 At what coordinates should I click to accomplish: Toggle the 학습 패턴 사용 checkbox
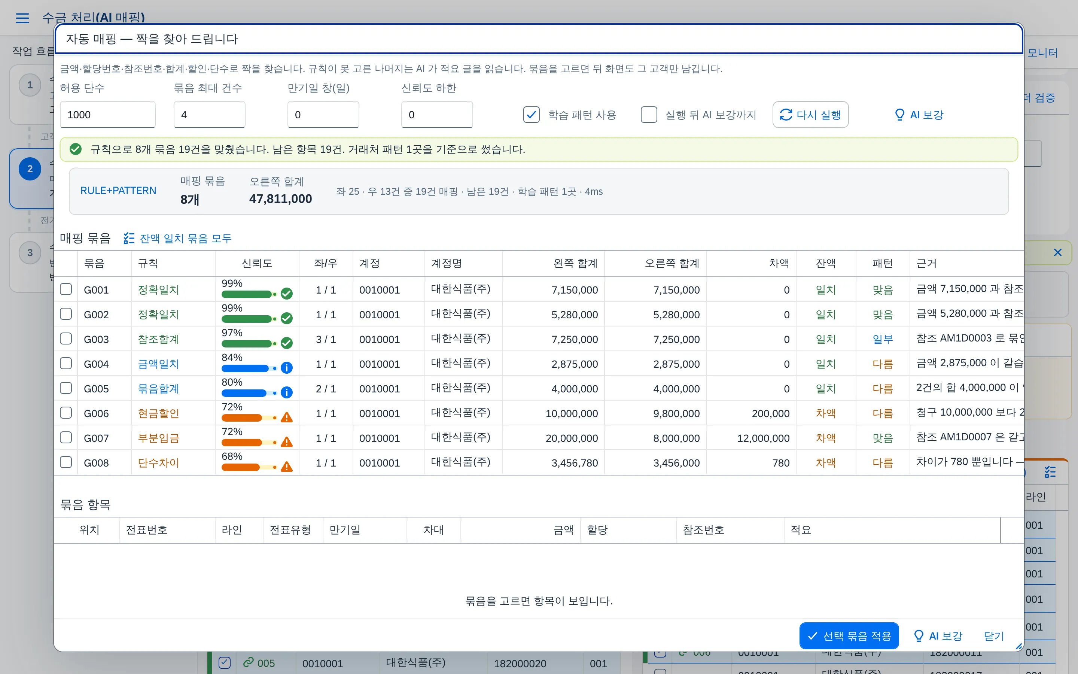click(532, 115)
